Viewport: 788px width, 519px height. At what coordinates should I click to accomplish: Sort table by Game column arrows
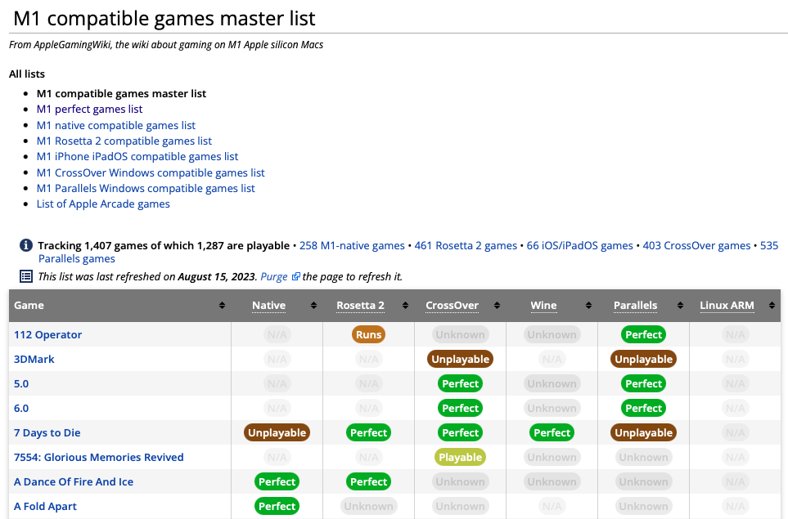[222, 306]
